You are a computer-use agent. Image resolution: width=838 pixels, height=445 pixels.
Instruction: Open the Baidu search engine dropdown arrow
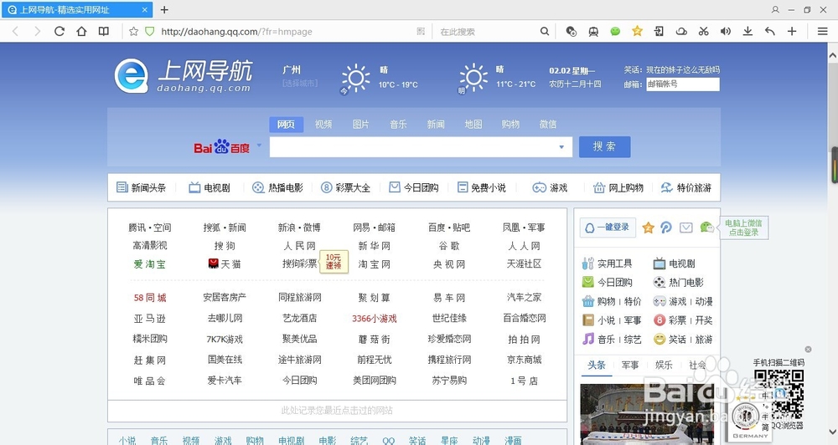[x=259, y=146]
